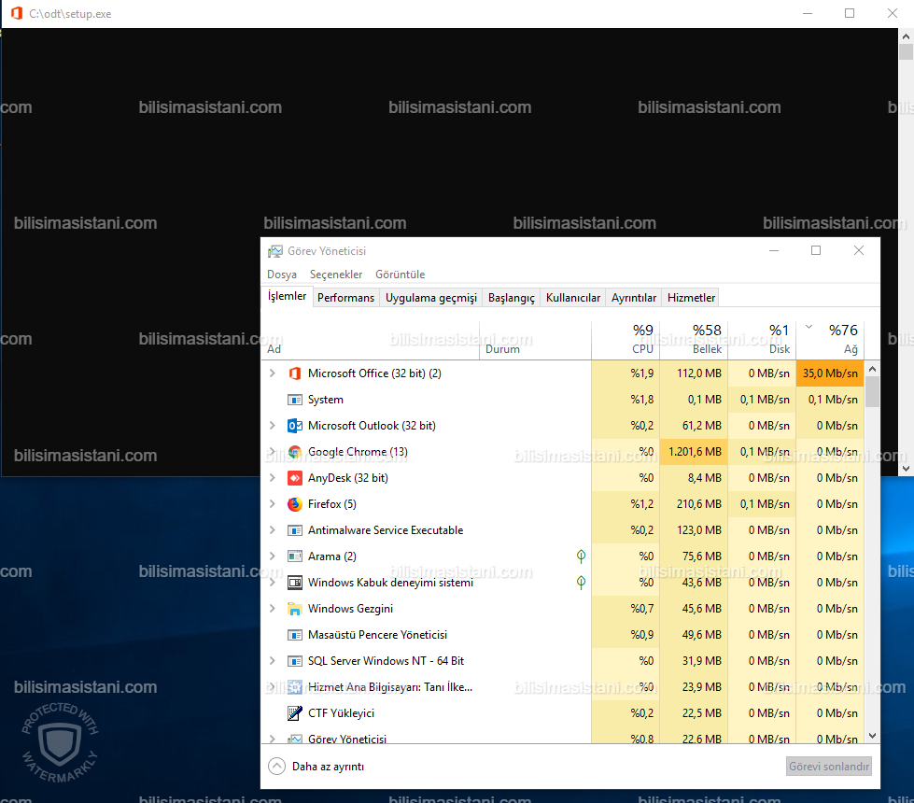Select the İşlemler tab
Screen dimensions: 914x803
287,296
